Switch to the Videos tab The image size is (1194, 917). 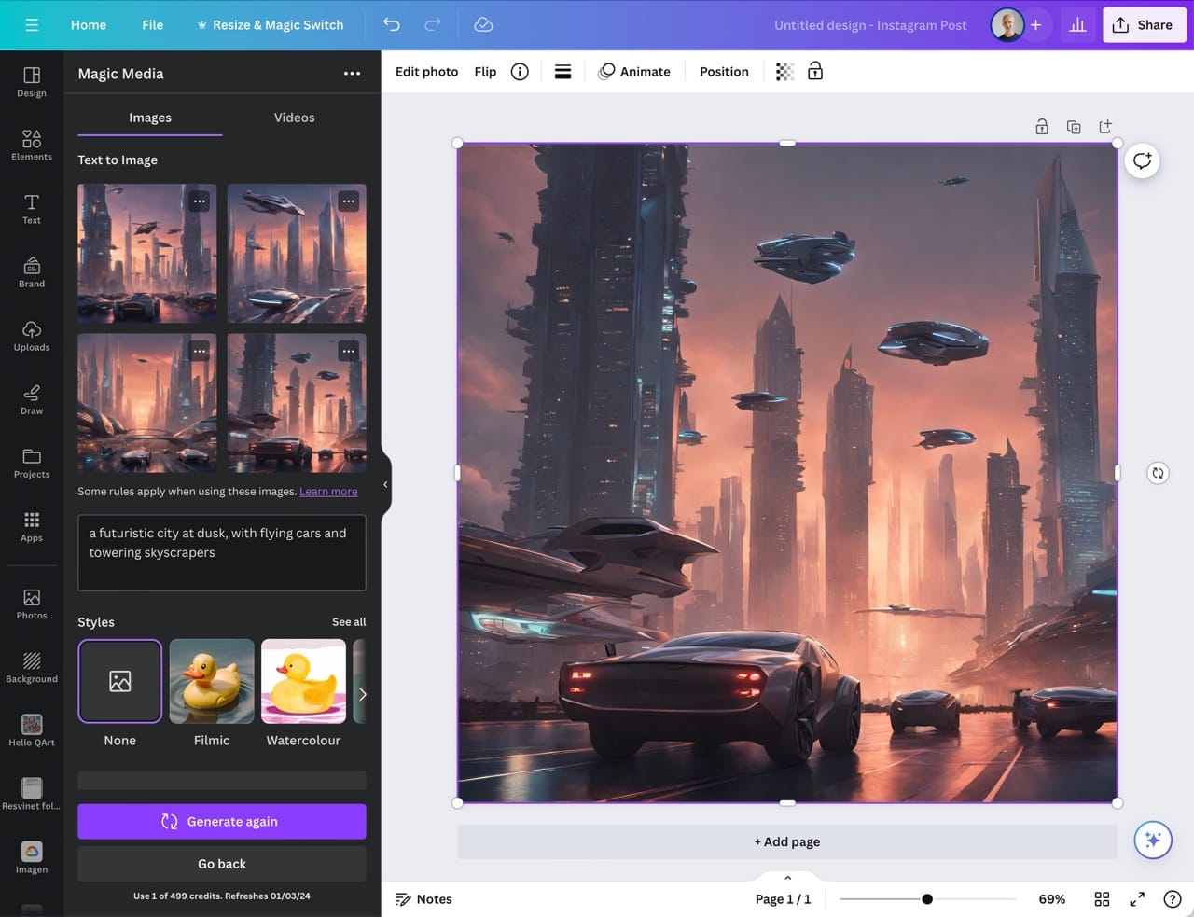[294, 118]
